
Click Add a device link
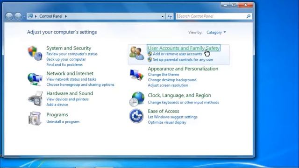57,105
